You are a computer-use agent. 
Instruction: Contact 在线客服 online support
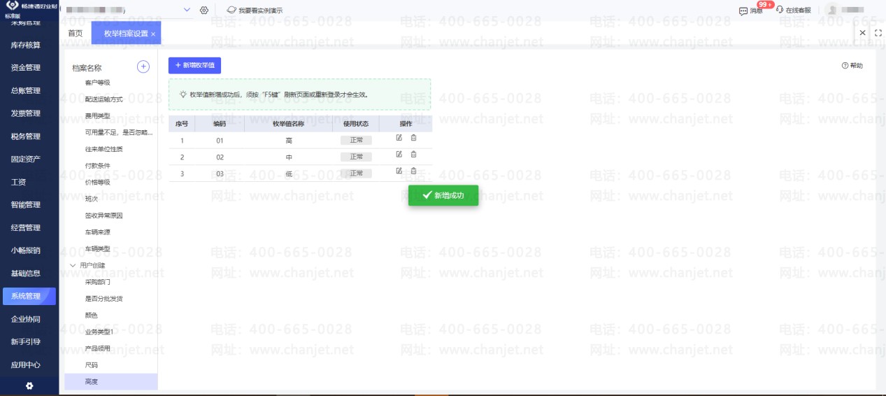click(x=794, y=10)
